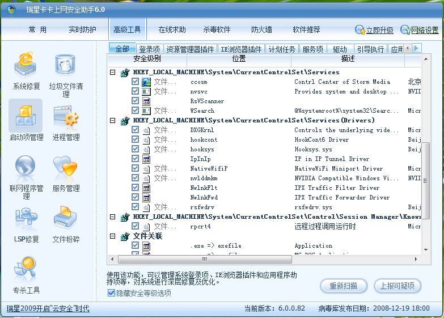Open the 服务管理 service manager
This screenshot has width=444, height=318.
click(x=66, y=173)
